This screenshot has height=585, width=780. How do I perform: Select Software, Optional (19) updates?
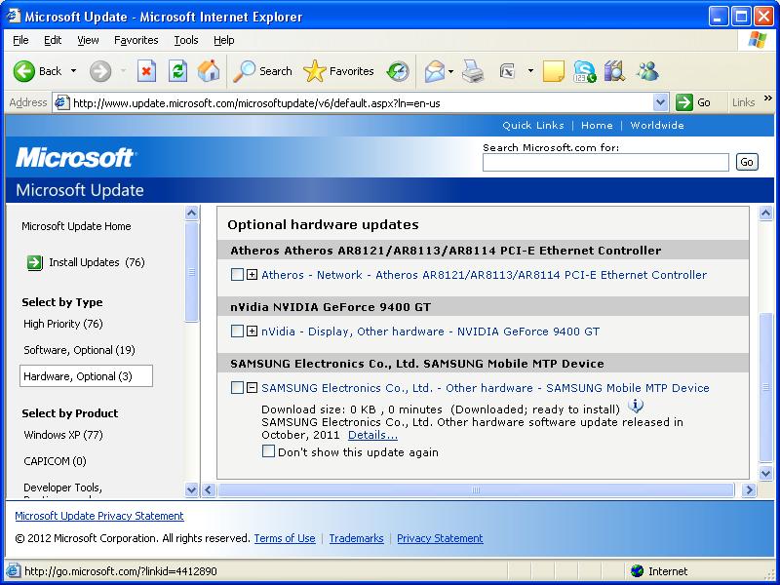[x=80, y=350]
